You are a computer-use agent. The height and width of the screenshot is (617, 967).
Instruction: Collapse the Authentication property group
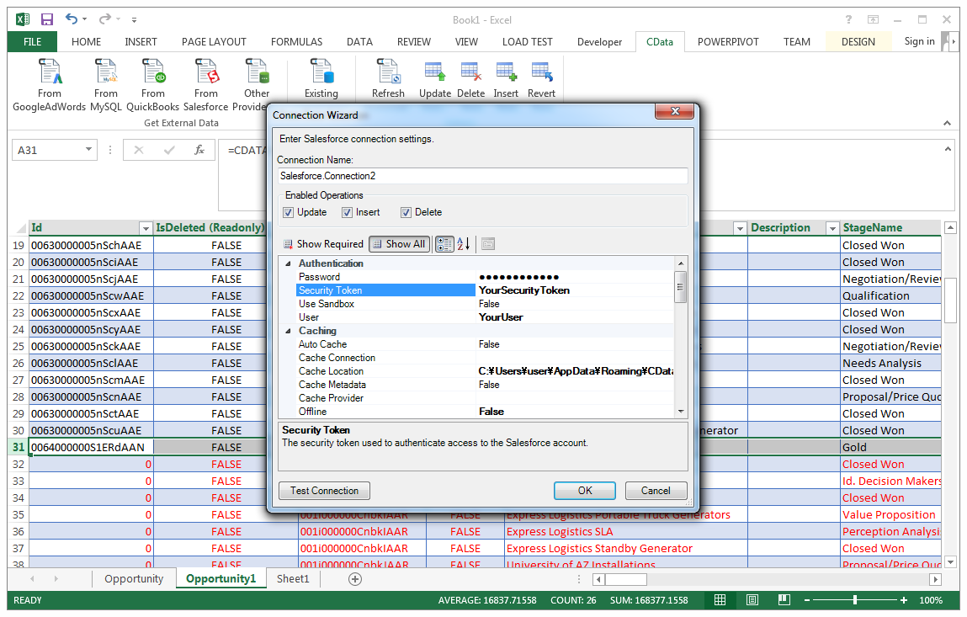click(x=288, y=263)
